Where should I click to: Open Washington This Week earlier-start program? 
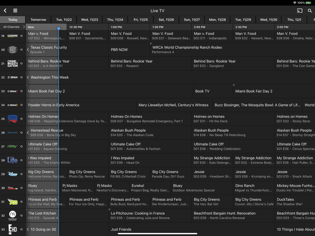(170, 77)
